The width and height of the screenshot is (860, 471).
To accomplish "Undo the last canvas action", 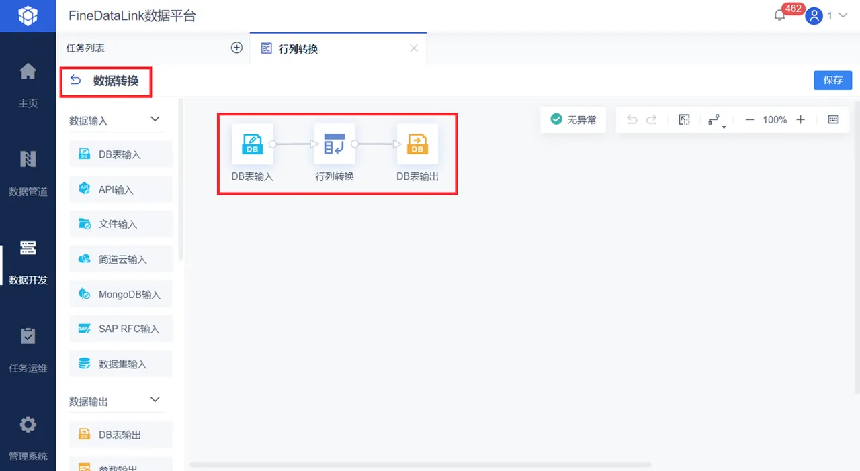I will pyautogui.click(x=632, y=119).
